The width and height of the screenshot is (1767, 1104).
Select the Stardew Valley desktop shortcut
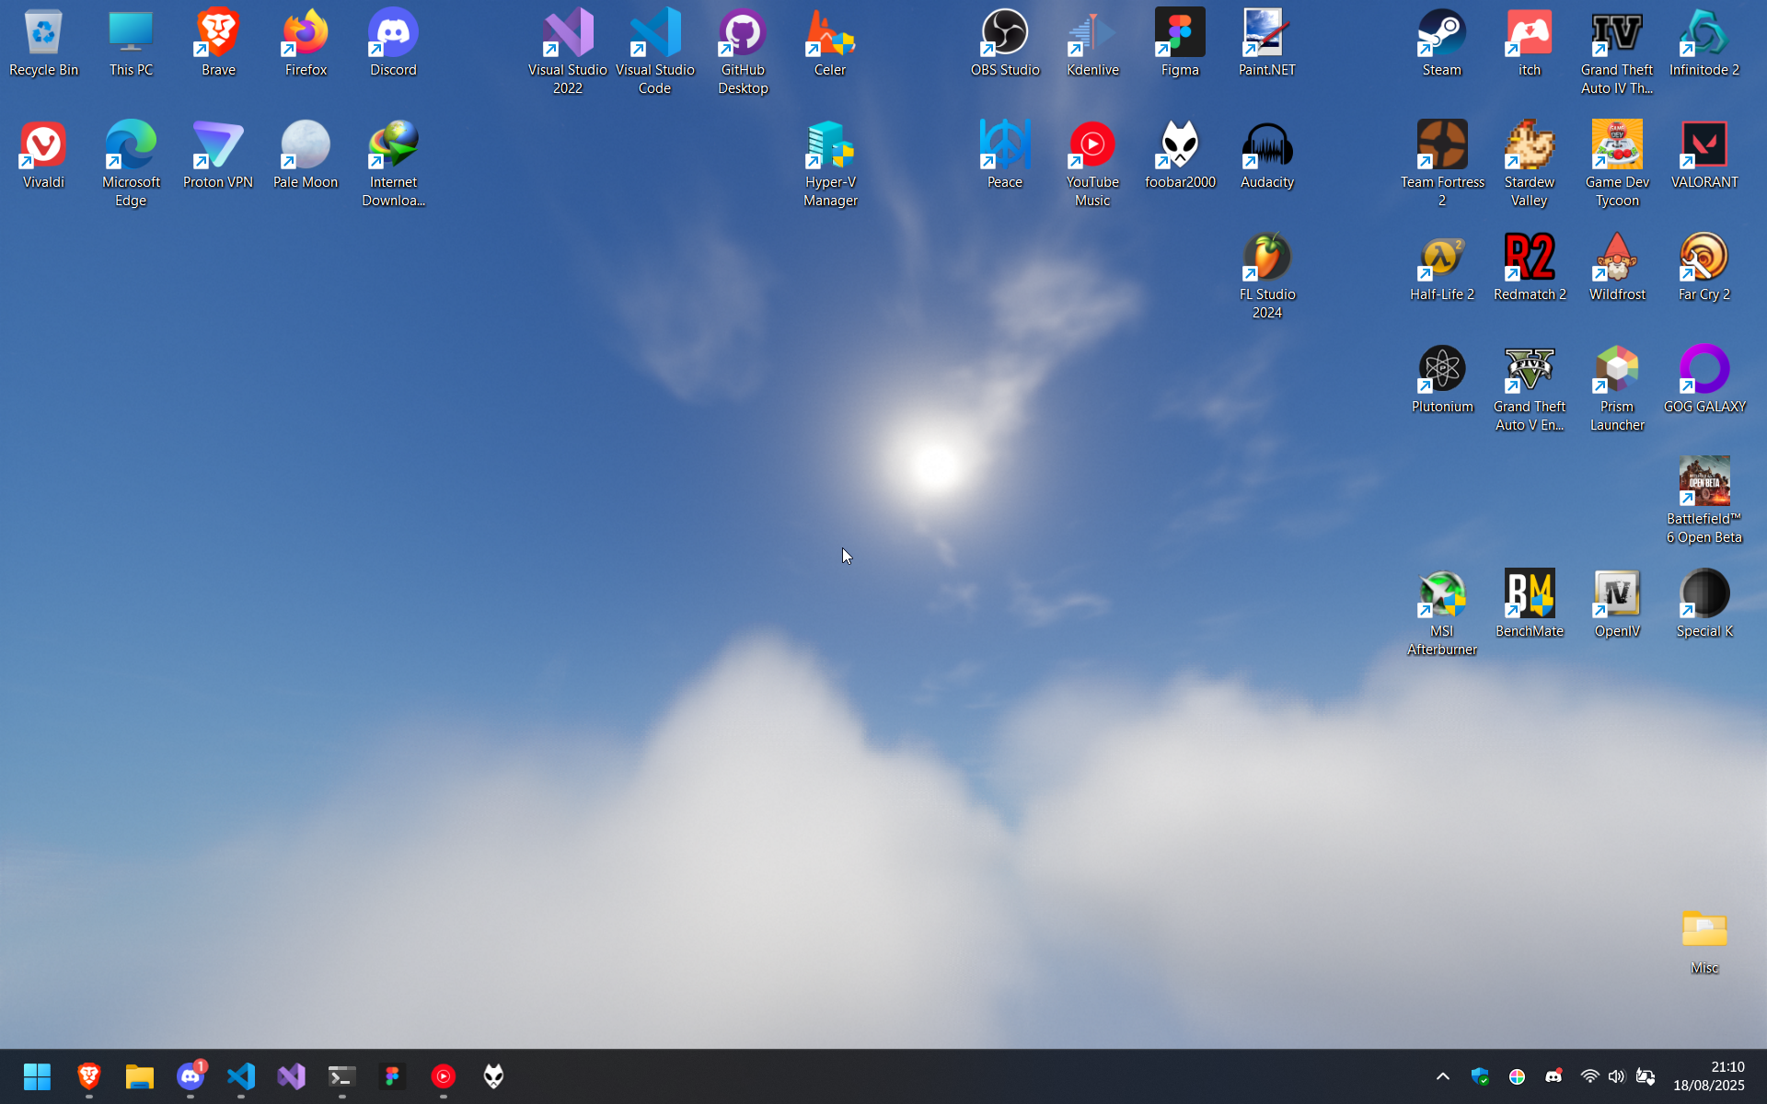point(1530,164)
